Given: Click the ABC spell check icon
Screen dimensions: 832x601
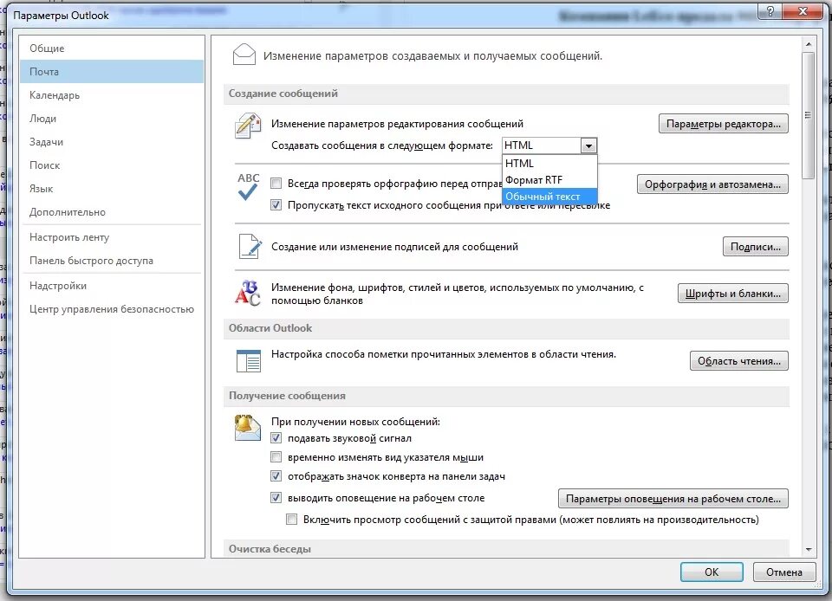Looking at the screenshot, I should pos(248,187).
